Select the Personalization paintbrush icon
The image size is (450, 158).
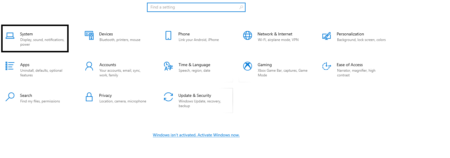coord(326,35)
